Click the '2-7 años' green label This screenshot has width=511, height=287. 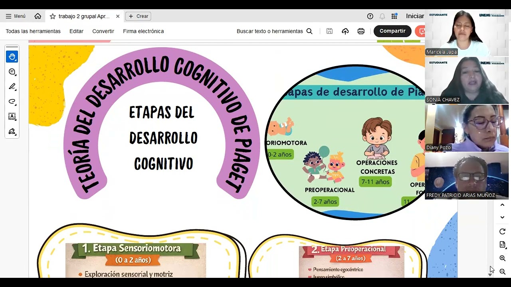pyautogui.click(x=325, y=202)
